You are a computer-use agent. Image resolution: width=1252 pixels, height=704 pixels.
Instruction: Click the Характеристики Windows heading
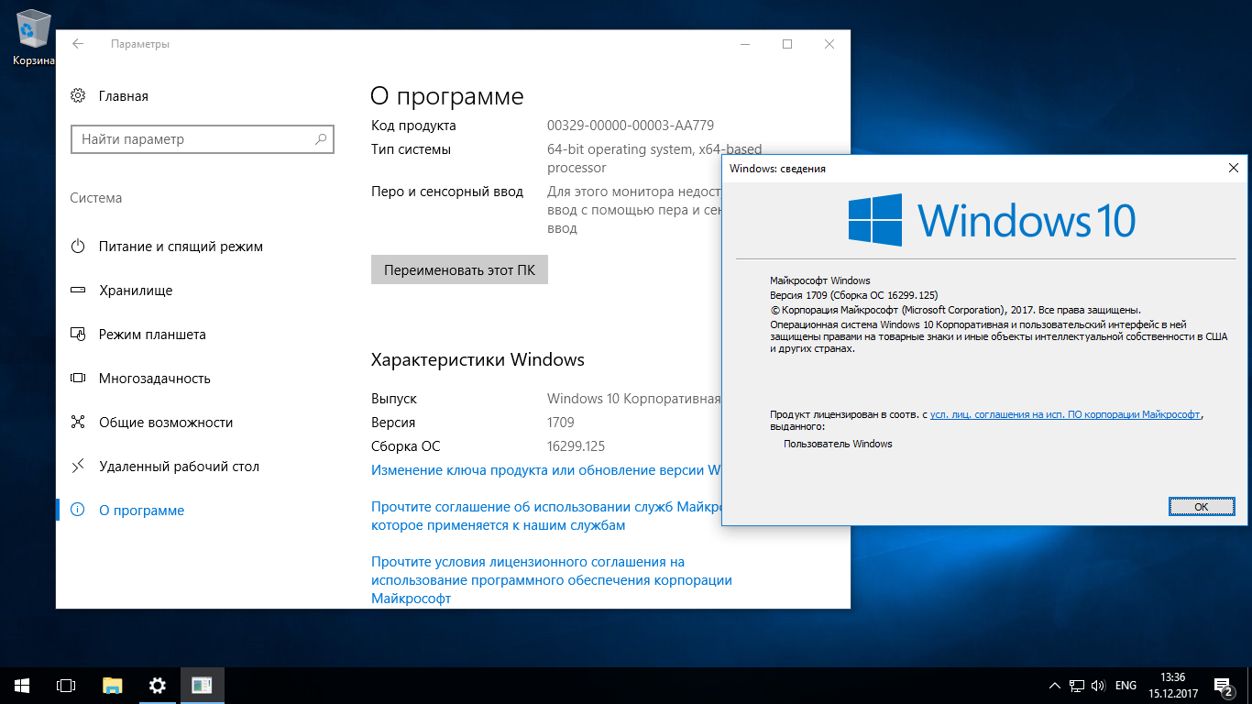478,359
